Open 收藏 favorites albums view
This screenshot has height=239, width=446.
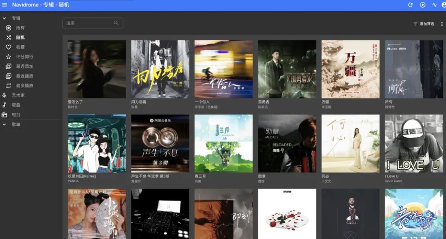tap(20, 47)
